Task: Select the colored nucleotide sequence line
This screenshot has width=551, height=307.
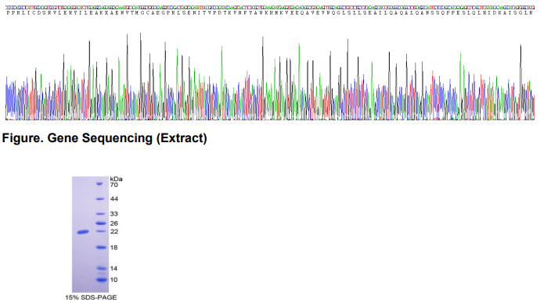Action: (270, 7)
